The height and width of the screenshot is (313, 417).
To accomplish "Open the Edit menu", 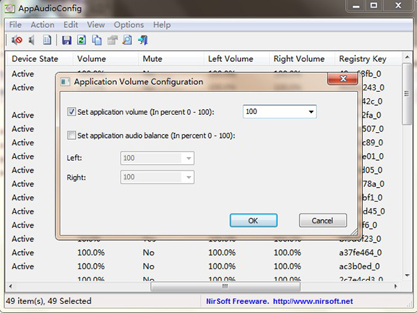I will (70, 25).
